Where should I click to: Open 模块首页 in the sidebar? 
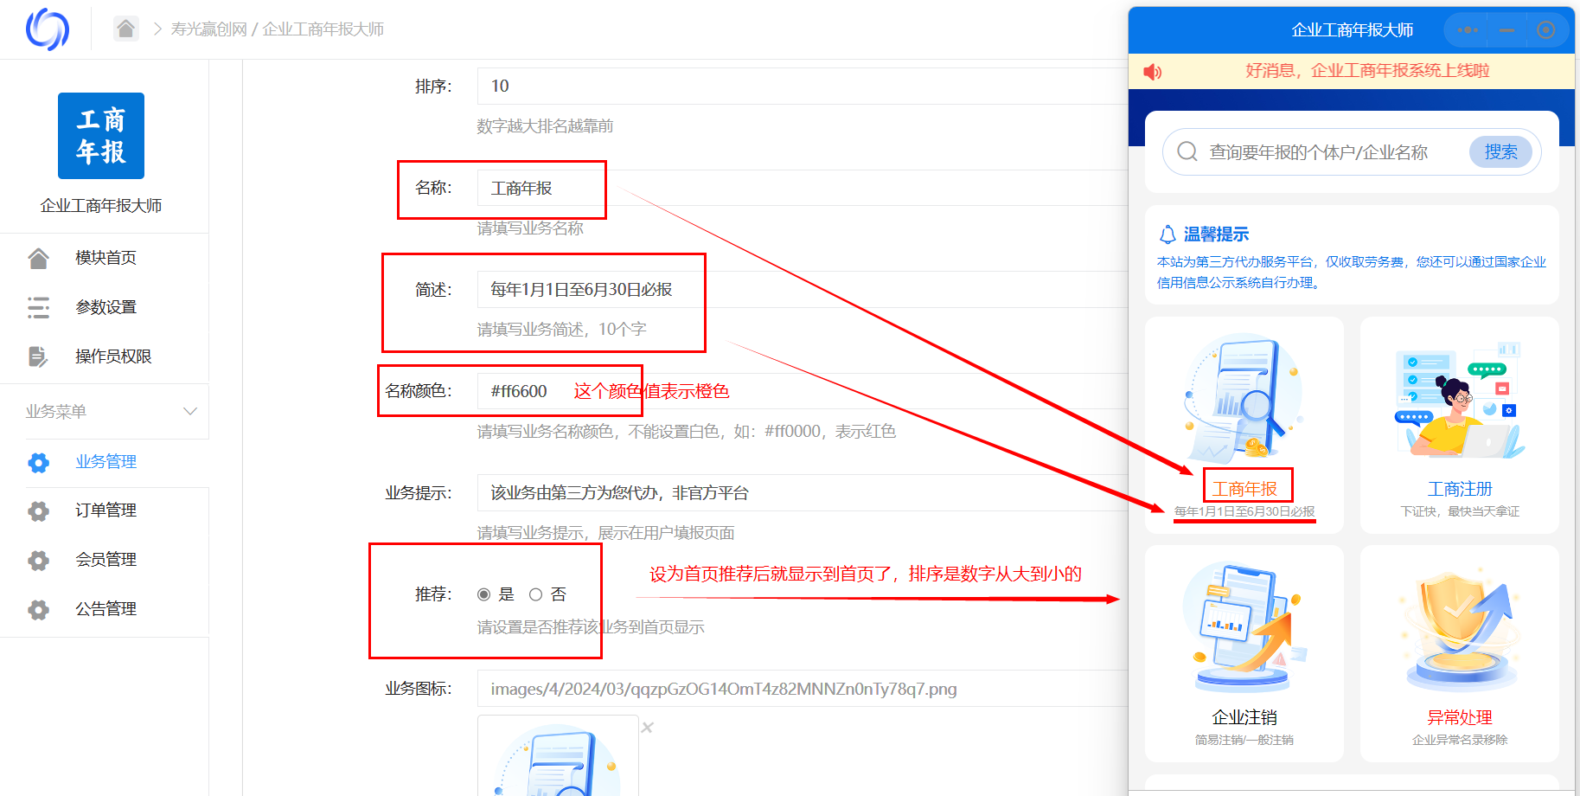(x=105, y=258)
